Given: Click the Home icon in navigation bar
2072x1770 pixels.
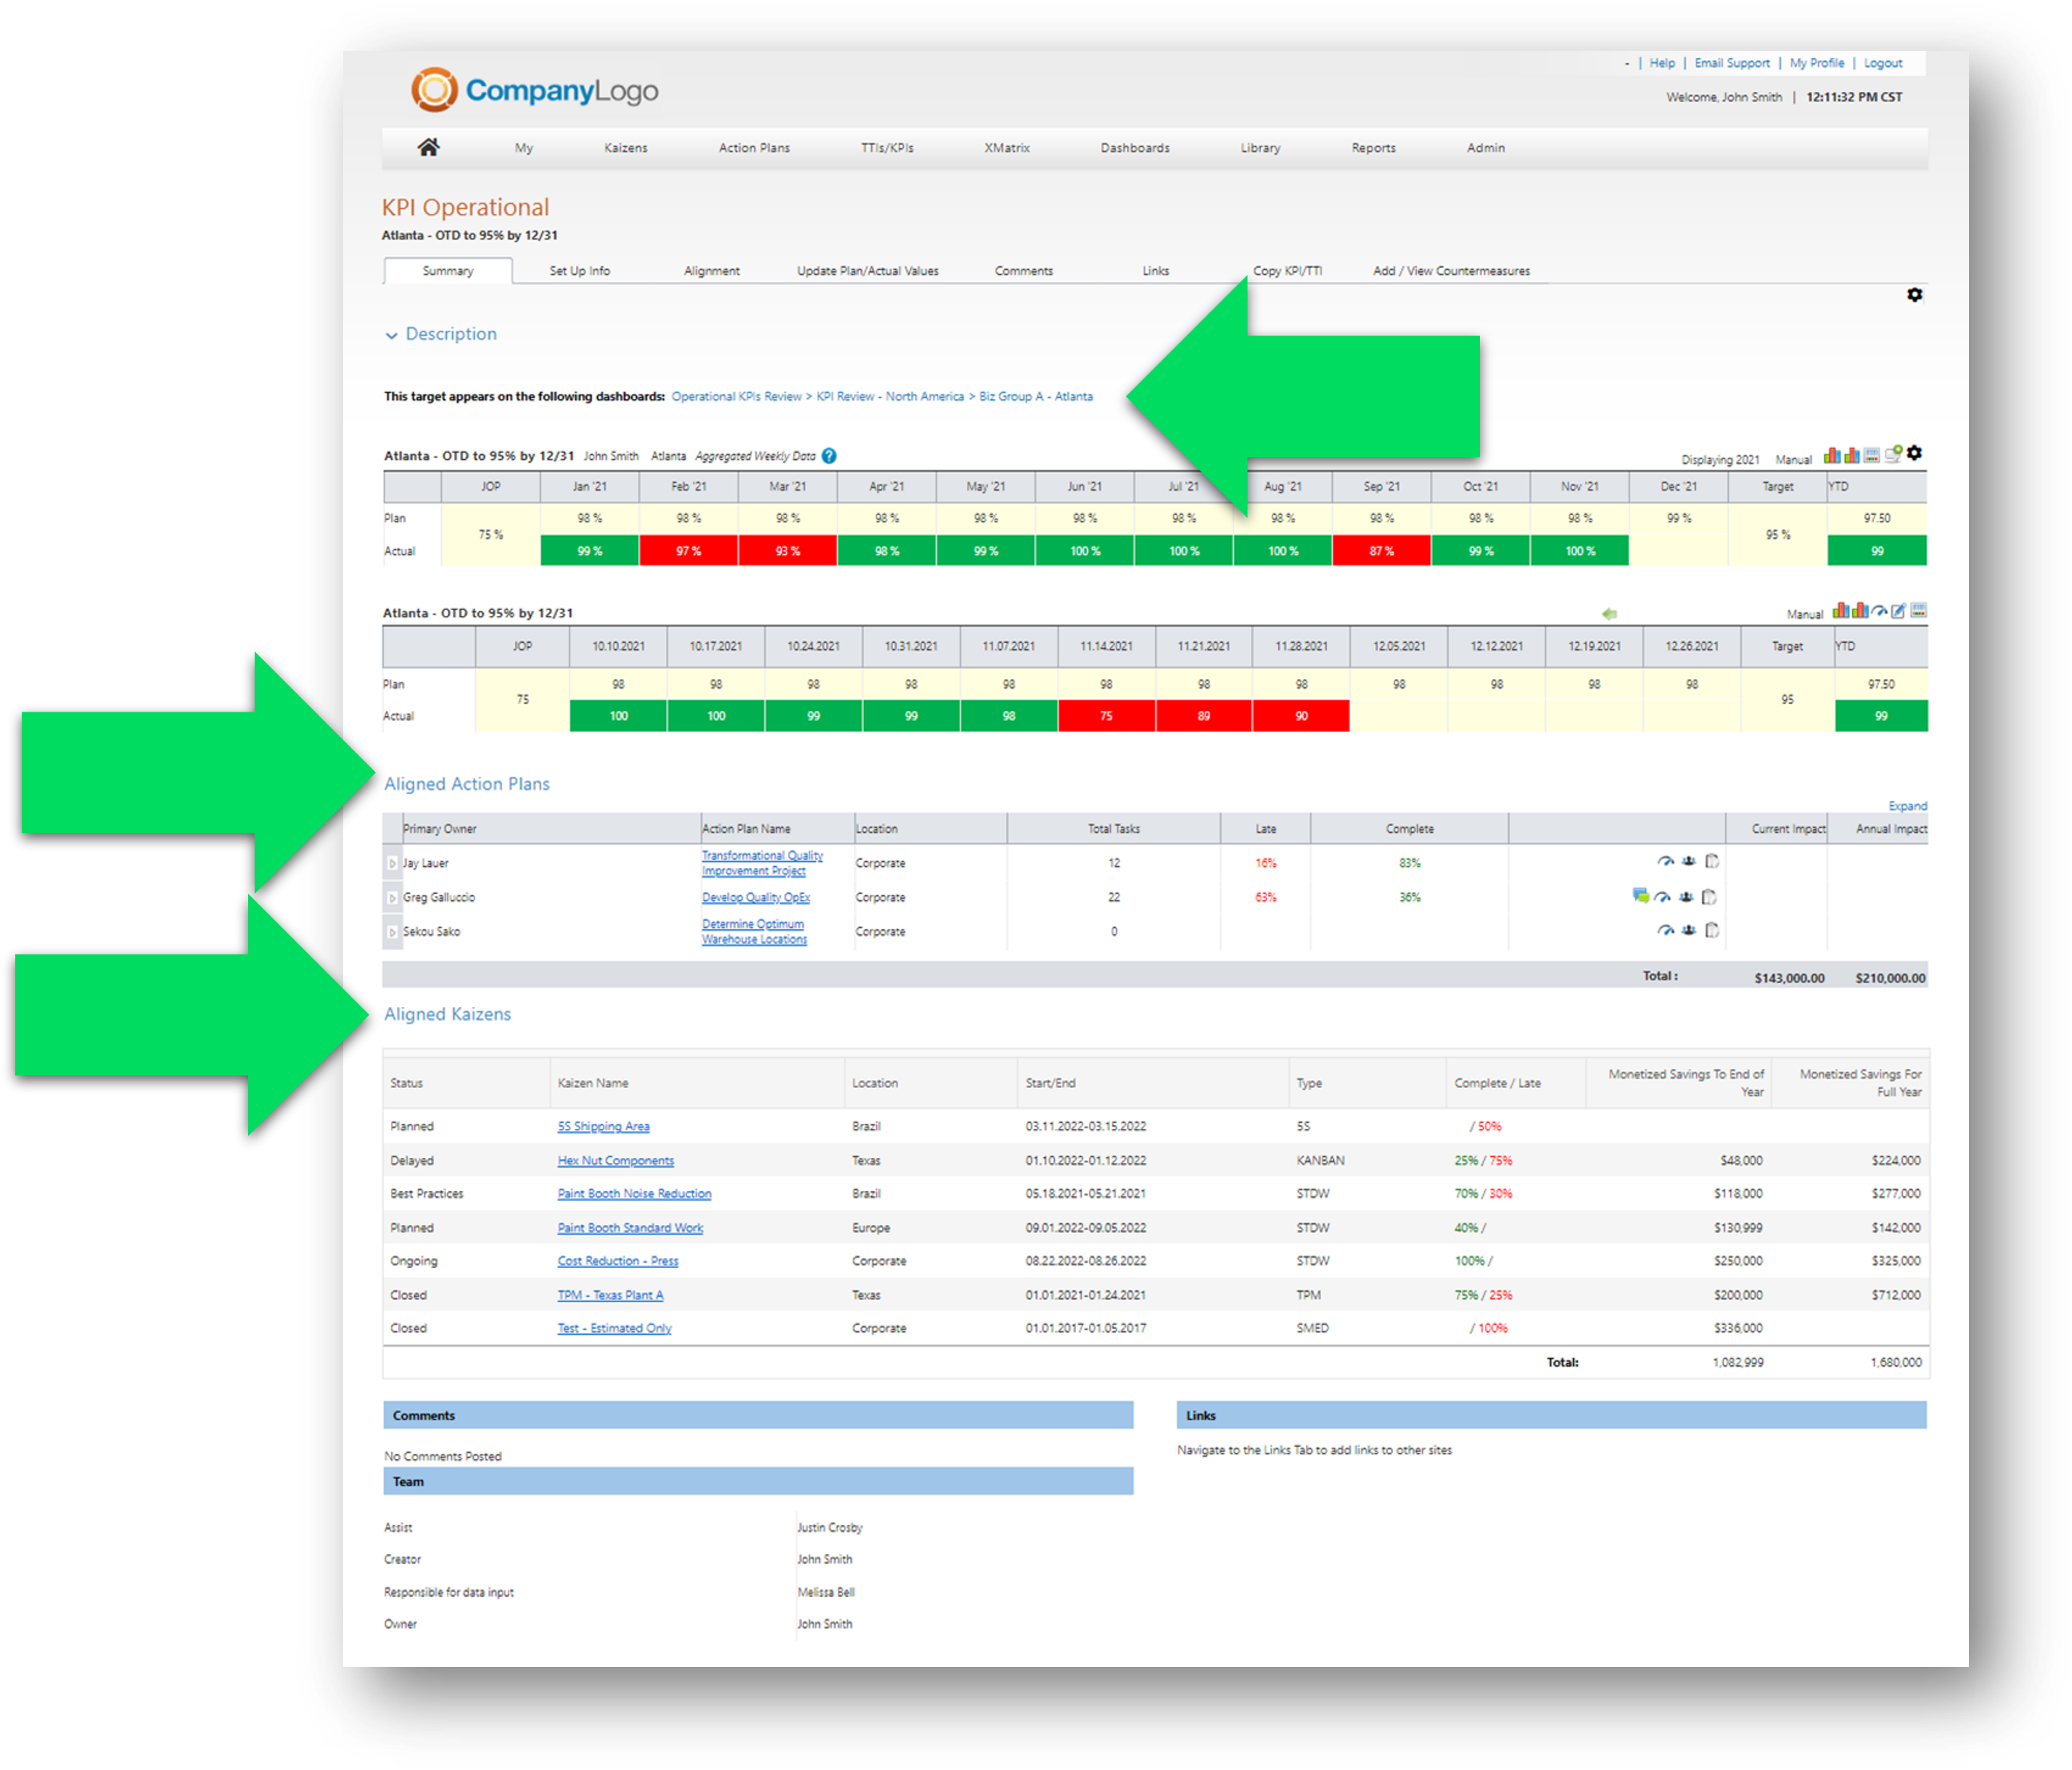Looking at the screenshot, I should pyautogui.click(x=428, y=148).
